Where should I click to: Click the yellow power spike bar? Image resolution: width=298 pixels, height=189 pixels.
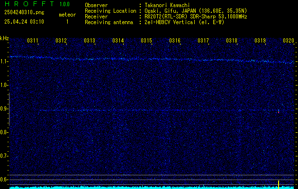tap(279, 184)
